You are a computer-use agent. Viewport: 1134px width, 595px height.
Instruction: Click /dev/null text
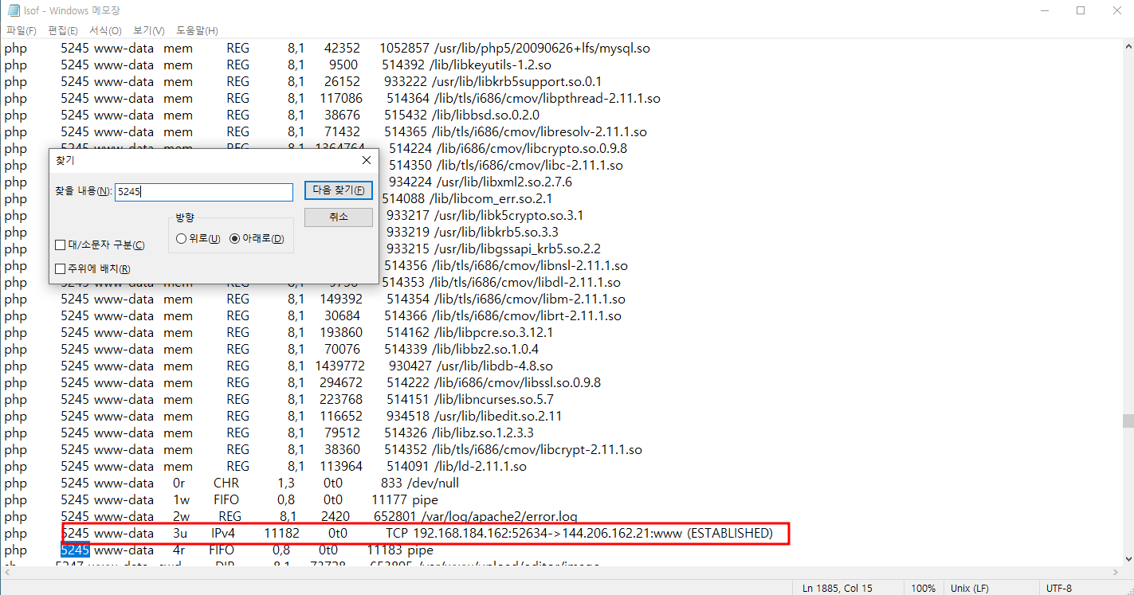tap(433, 483)
